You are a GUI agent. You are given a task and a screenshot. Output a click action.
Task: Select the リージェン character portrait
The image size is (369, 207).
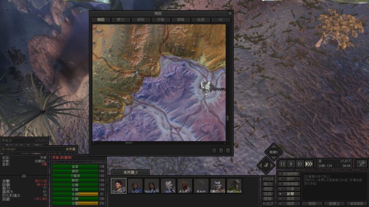[x=119, y=186]
